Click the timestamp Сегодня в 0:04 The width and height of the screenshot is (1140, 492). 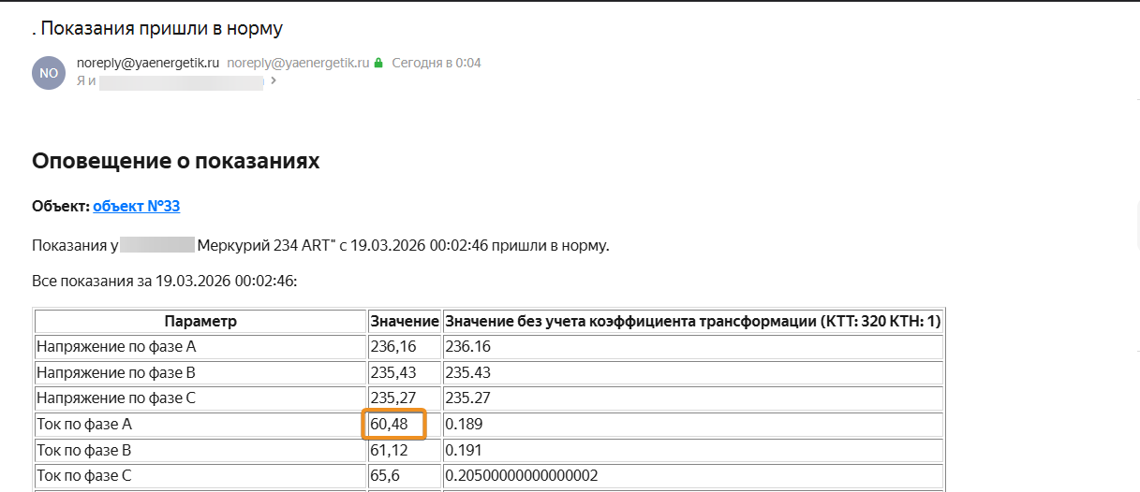point(436,64)
